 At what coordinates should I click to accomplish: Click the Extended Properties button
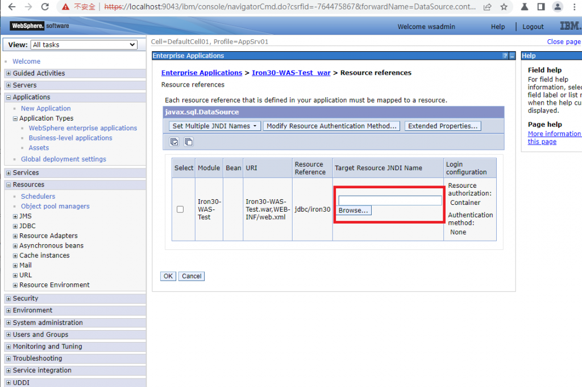click(x=443, y=126)
